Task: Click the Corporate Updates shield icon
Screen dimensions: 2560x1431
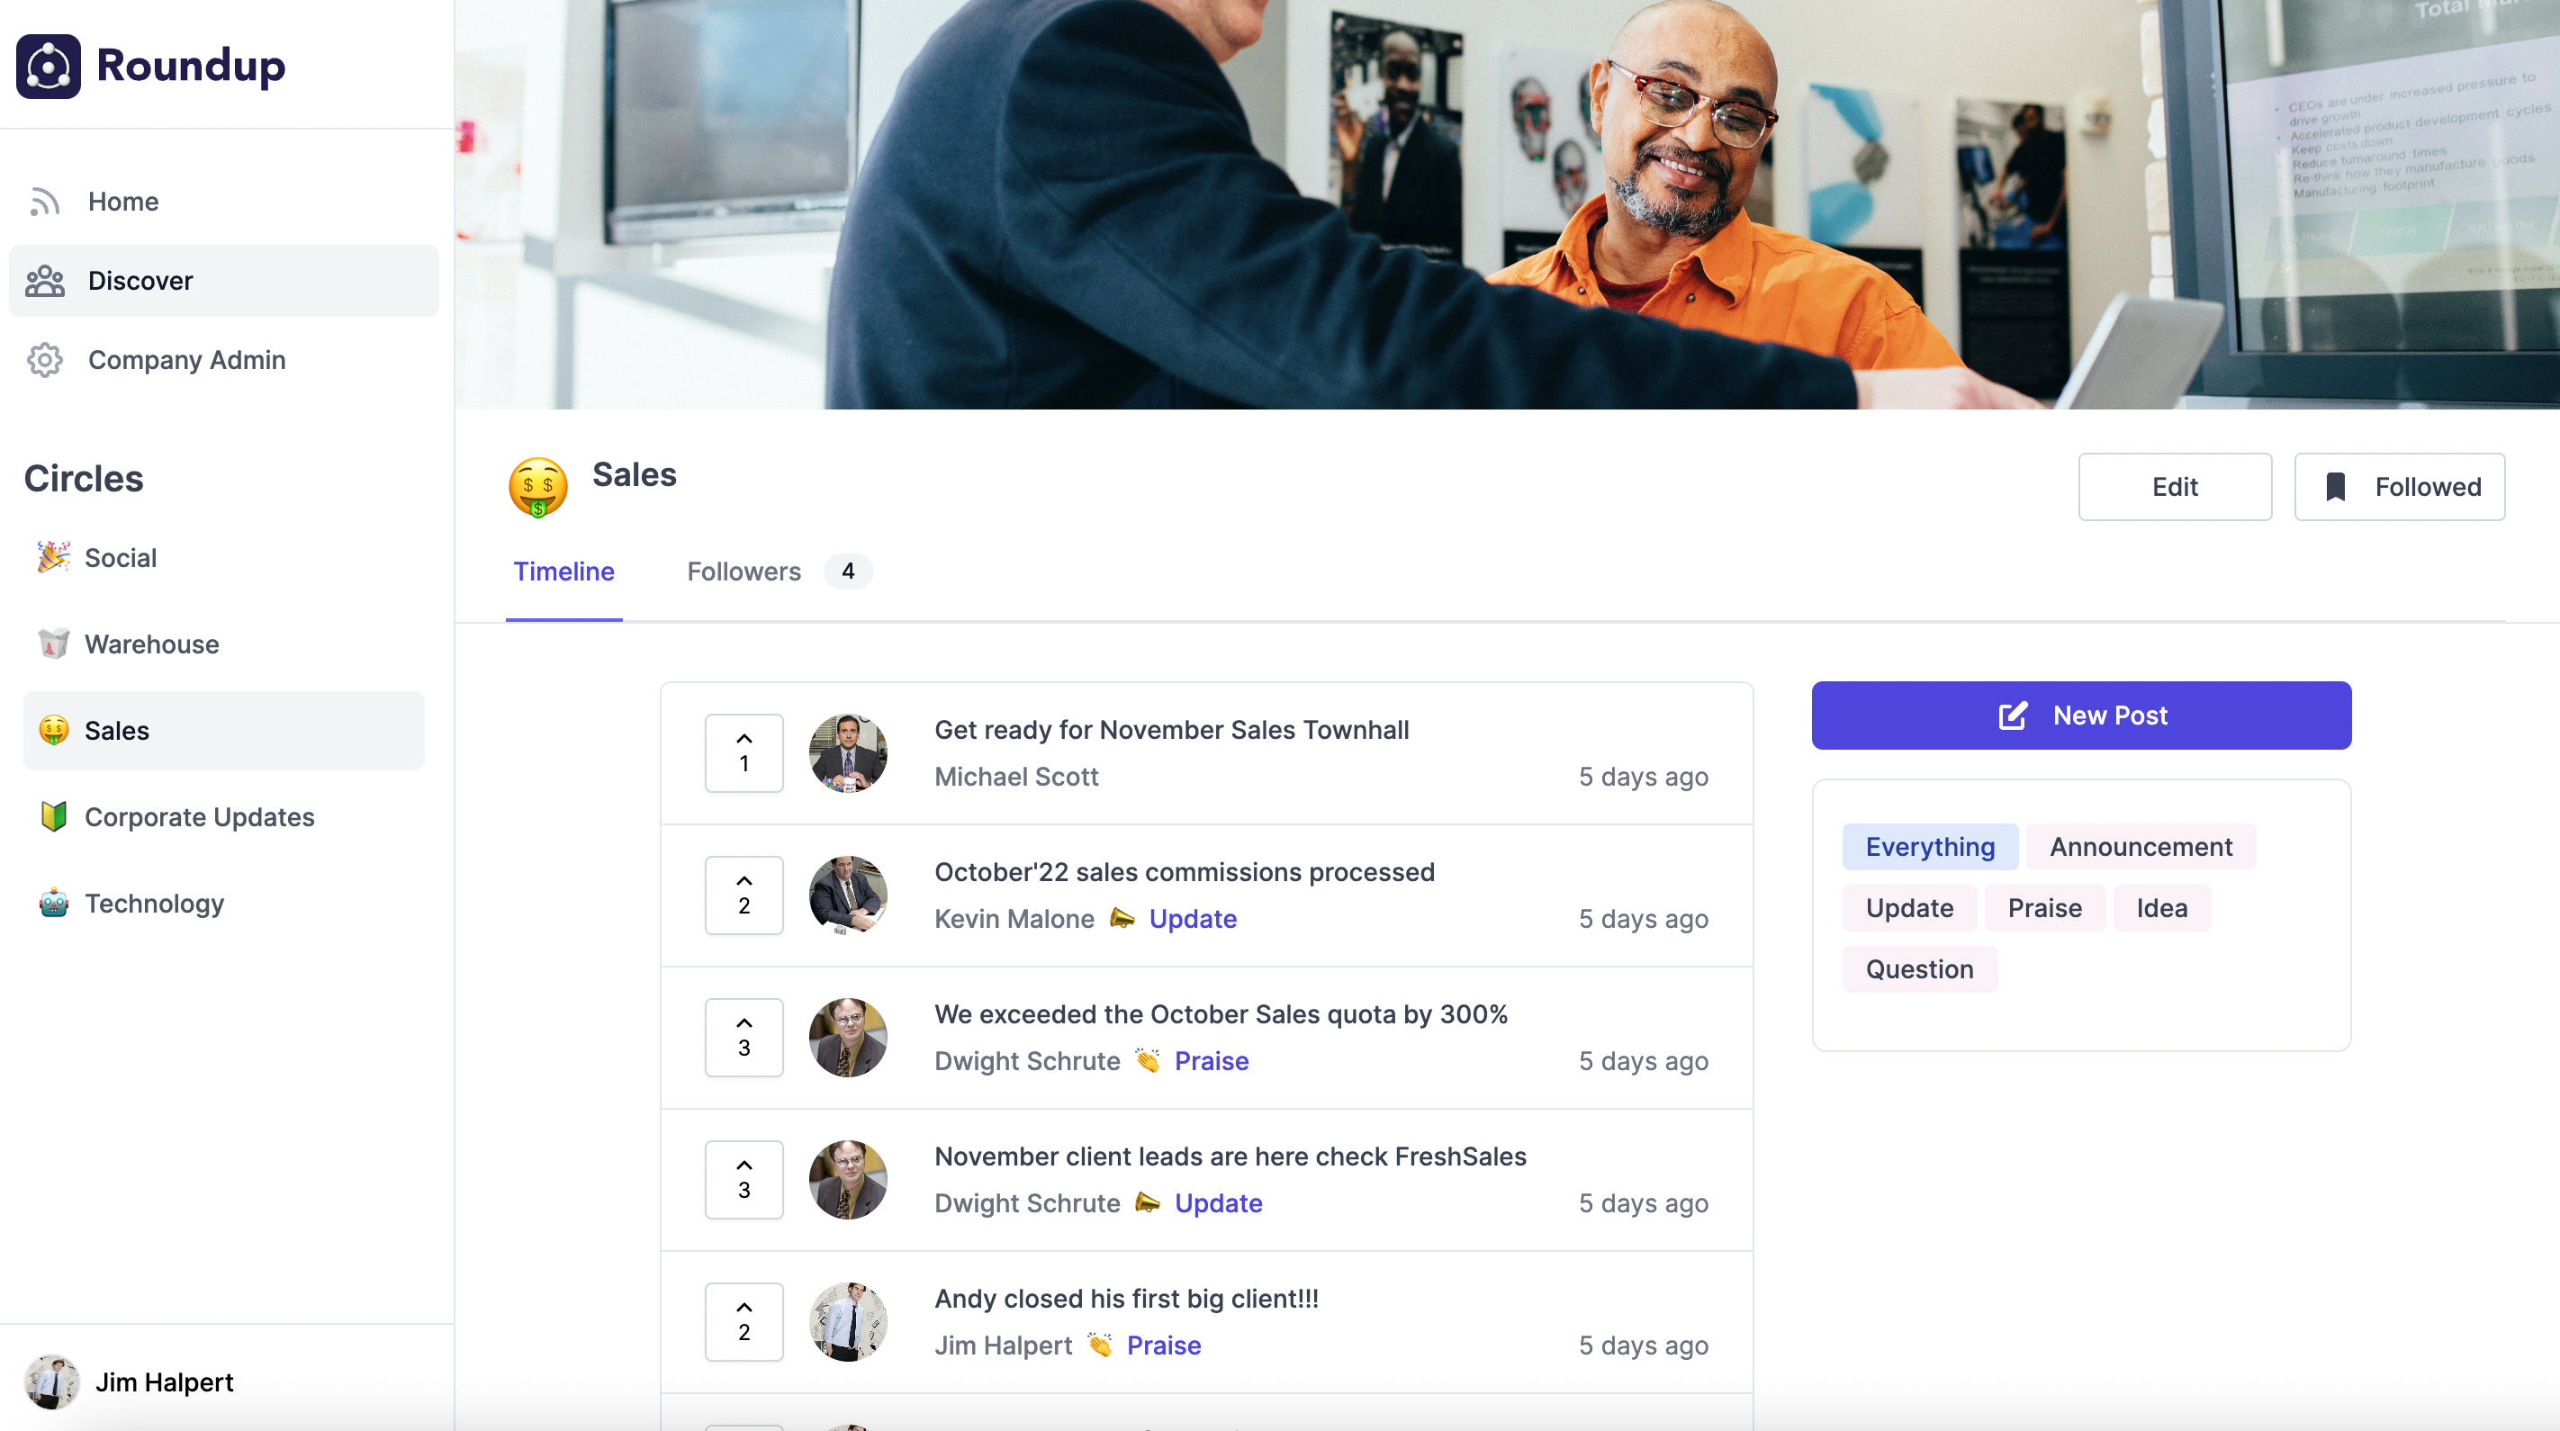Action: click(54, 817)
